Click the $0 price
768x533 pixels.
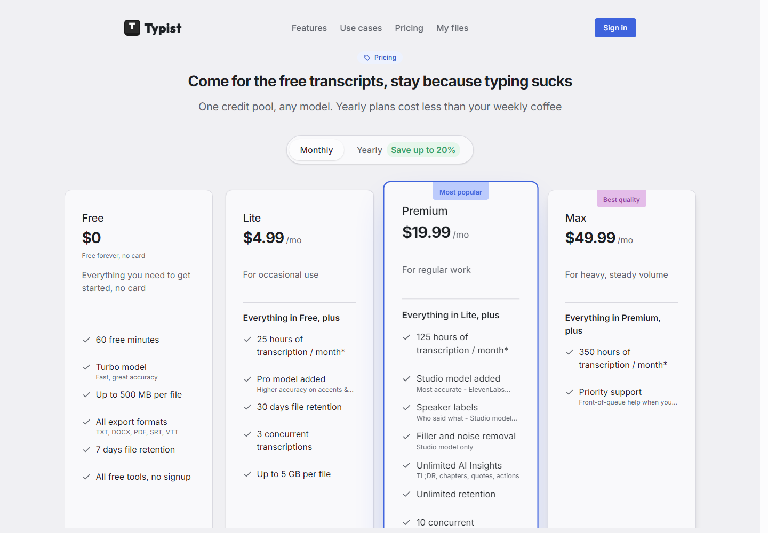tap(92, 238)
